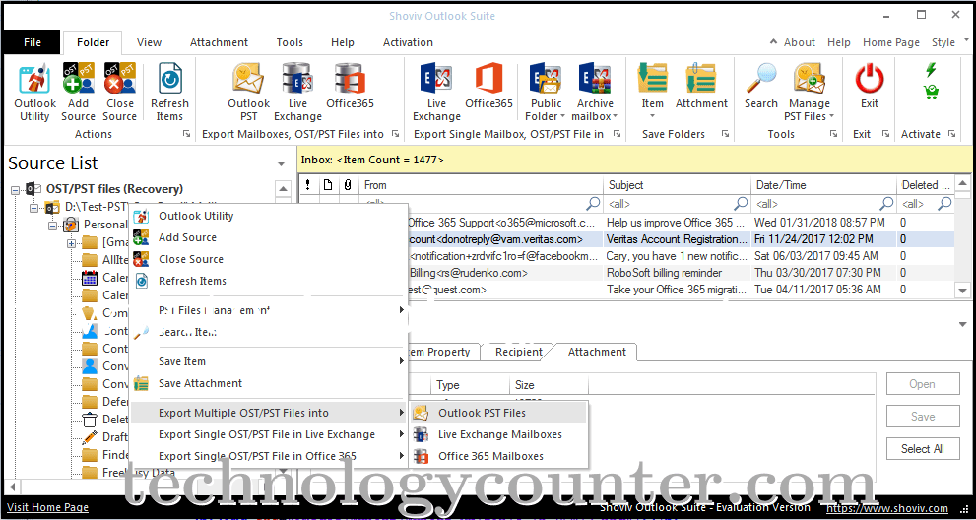The image size is (976, 520).
Task: Click Source List tree scroll up arrow
Action: [283, 188]
